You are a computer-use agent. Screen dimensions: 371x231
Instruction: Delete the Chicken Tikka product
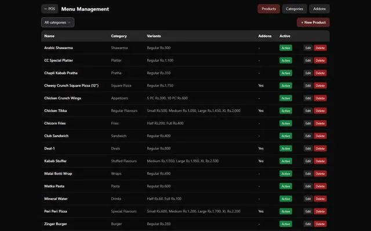320,111
